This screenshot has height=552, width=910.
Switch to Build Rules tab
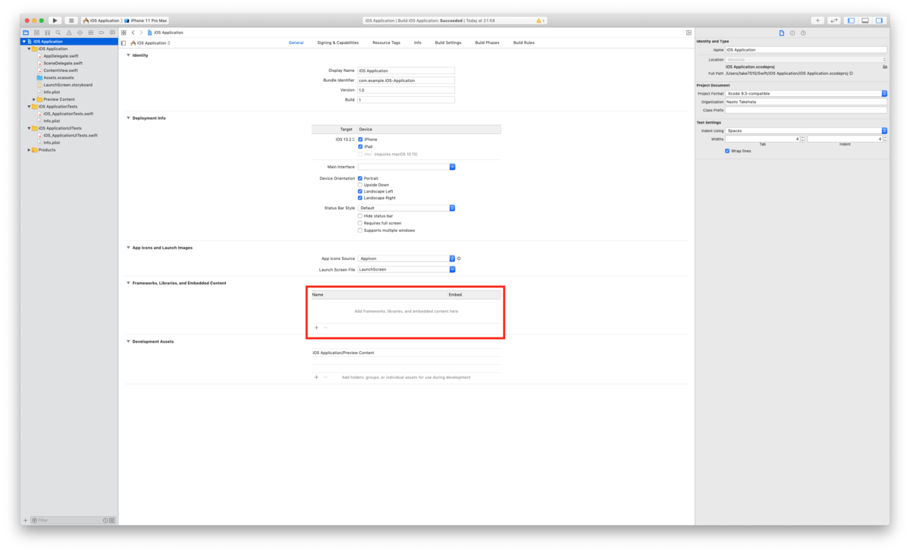click(x=524, y=43)
